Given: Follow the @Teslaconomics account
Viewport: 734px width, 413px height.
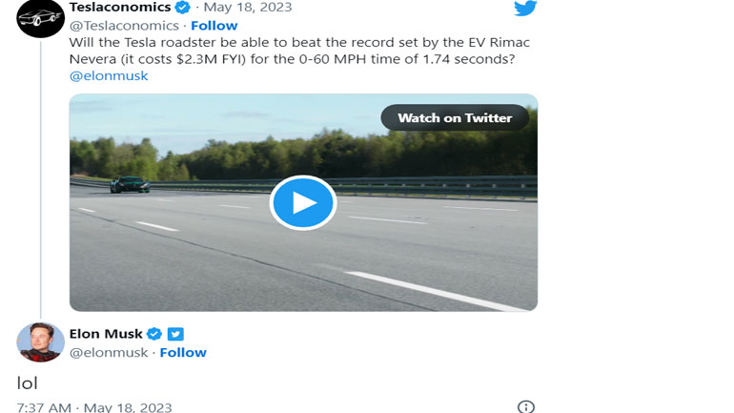Looking at the screenshot, I should click(x=214, y=26).
